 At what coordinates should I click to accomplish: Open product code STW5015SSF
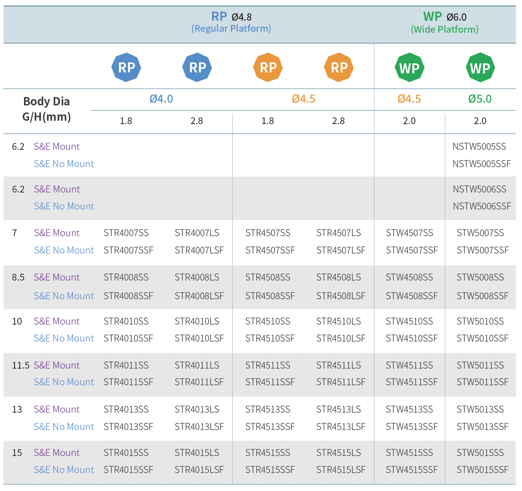[x=482, y=470]
